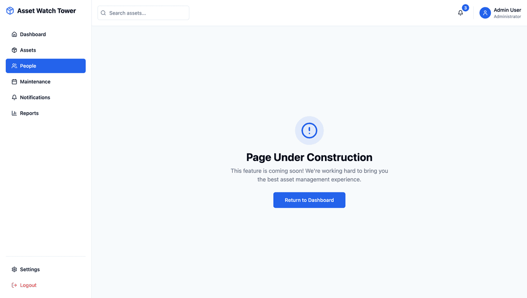
Task: Click the Admin User avatar icon
Action: pos(485,13)
